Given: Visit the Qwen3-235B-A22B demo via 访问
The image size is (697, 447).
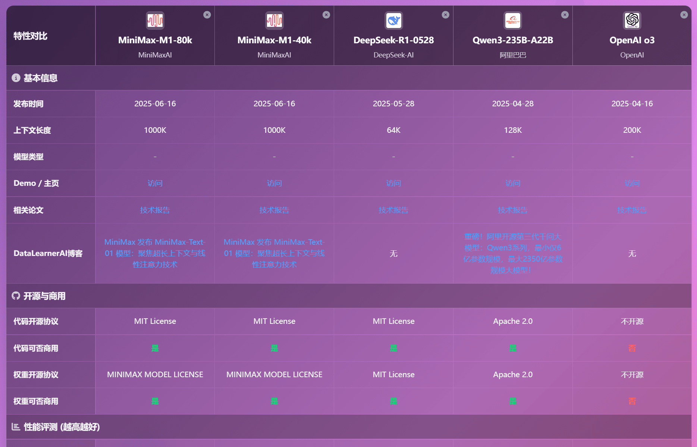Looking at the screenshot, I should pos(513,183).
